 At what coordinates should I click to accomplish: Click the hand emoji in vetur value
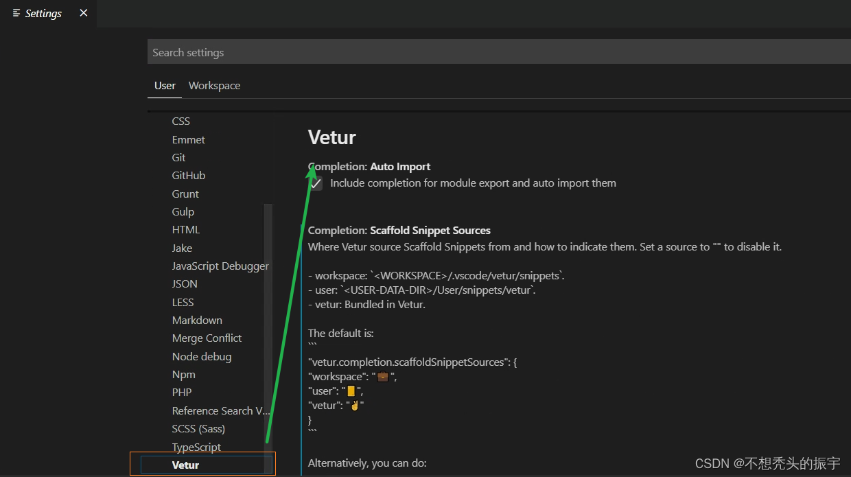355,405
